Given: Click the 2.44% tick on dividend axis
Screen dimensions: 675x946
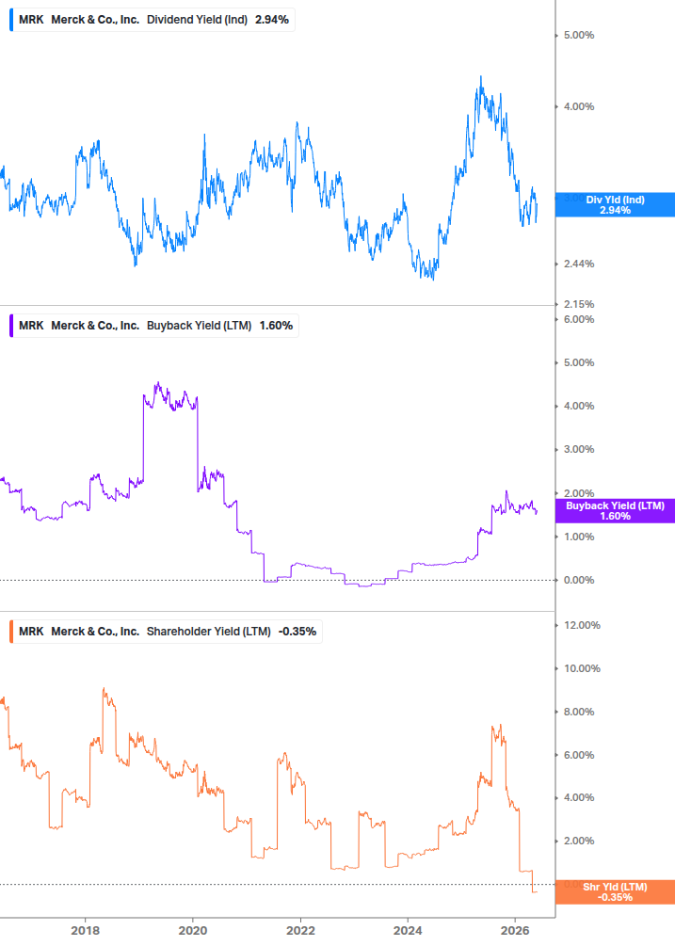Looking at the screenshot, I should [x=579, y=264].
